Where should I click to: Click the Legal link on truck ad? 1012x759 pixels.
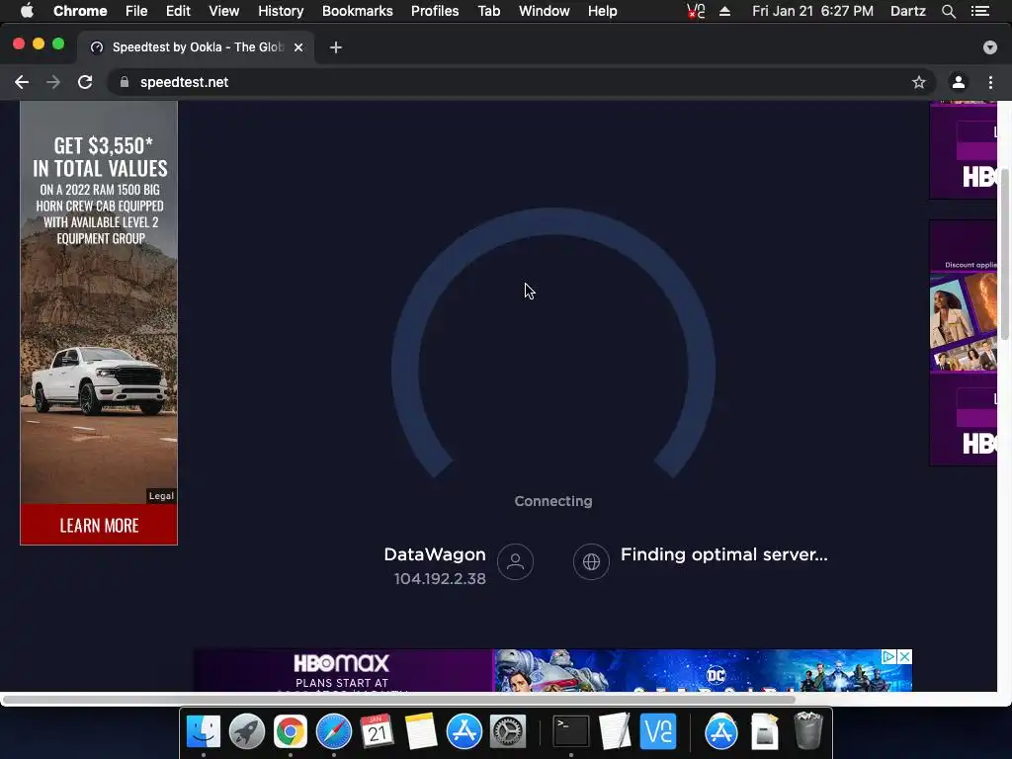click(161, 496)
